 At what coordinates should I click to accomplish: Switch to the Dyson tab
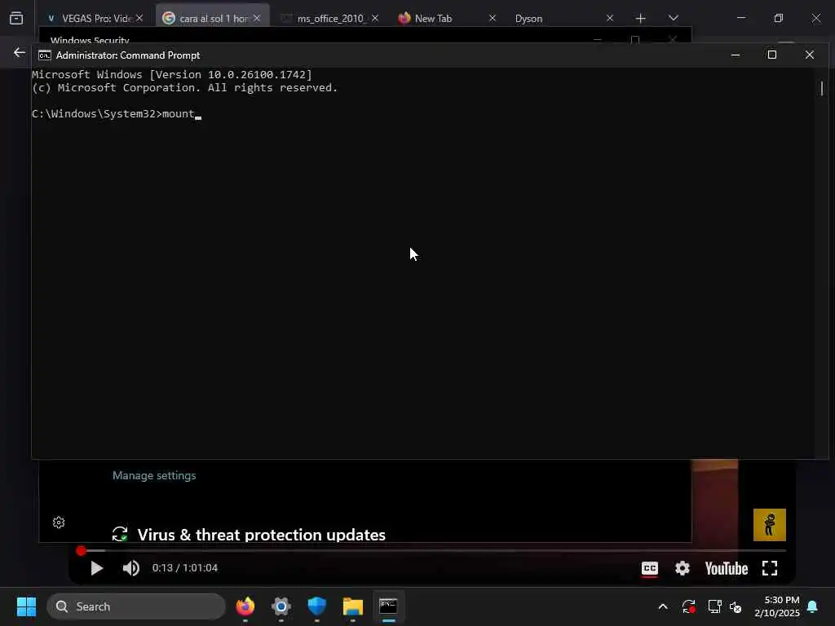(x=564, y=18)
